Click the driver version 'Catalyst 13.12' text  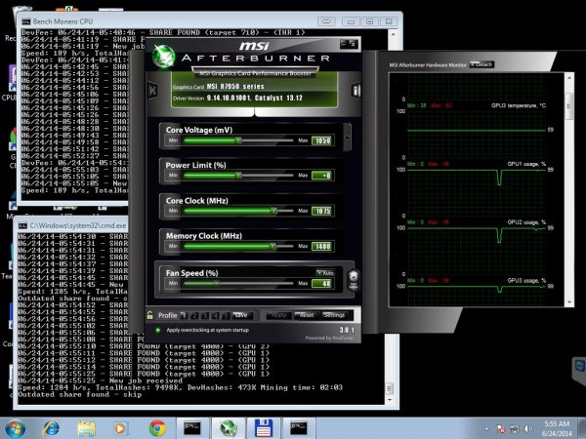[x=278, y=98]
